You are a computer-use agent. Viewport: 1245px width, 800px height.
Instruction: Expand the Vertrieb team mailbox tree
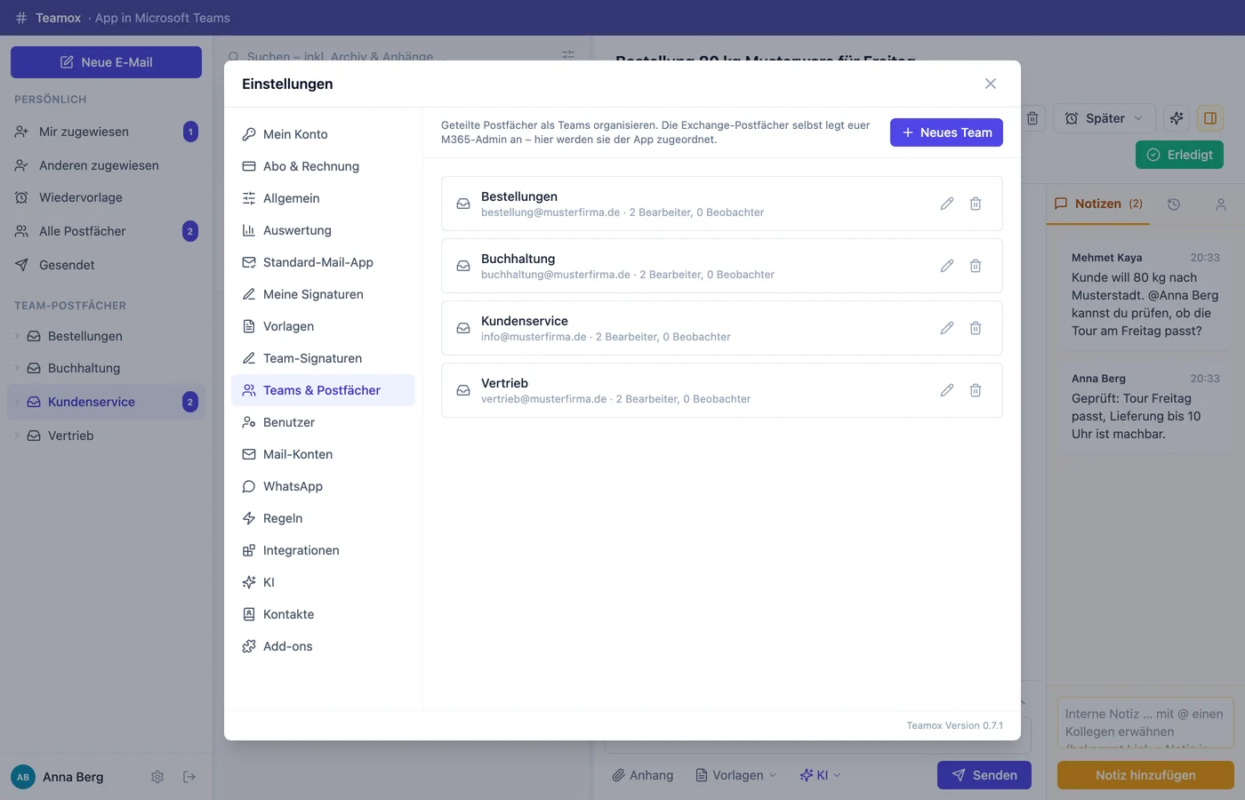click(x=17, y=436)
